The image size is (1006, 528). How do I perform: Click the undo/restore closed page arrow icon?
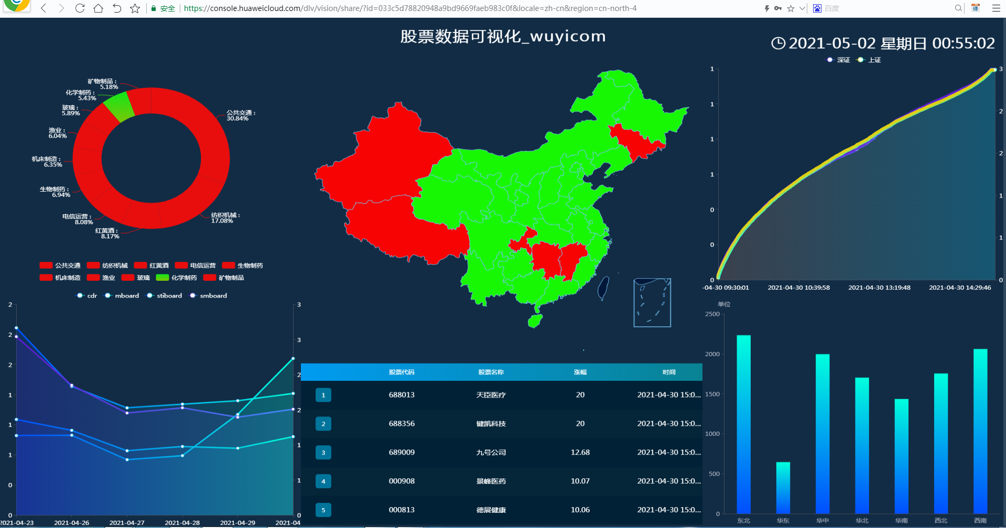[117, 8]
